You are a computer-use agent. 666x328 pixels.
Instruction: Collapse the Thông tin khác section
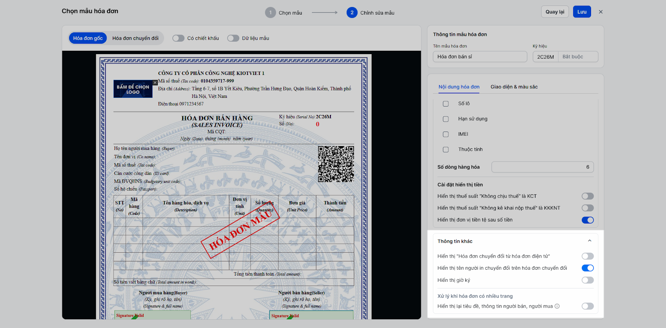[x=589, y=241]
